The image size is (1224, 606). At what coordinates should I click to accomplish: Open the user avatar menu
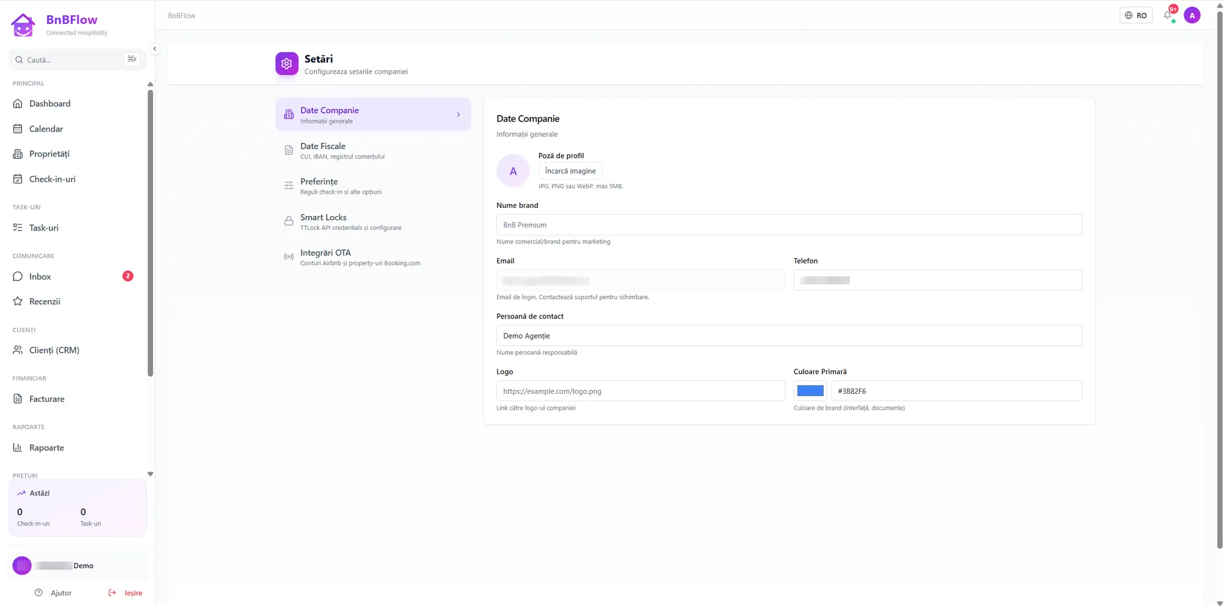(x=1192, y=15)
